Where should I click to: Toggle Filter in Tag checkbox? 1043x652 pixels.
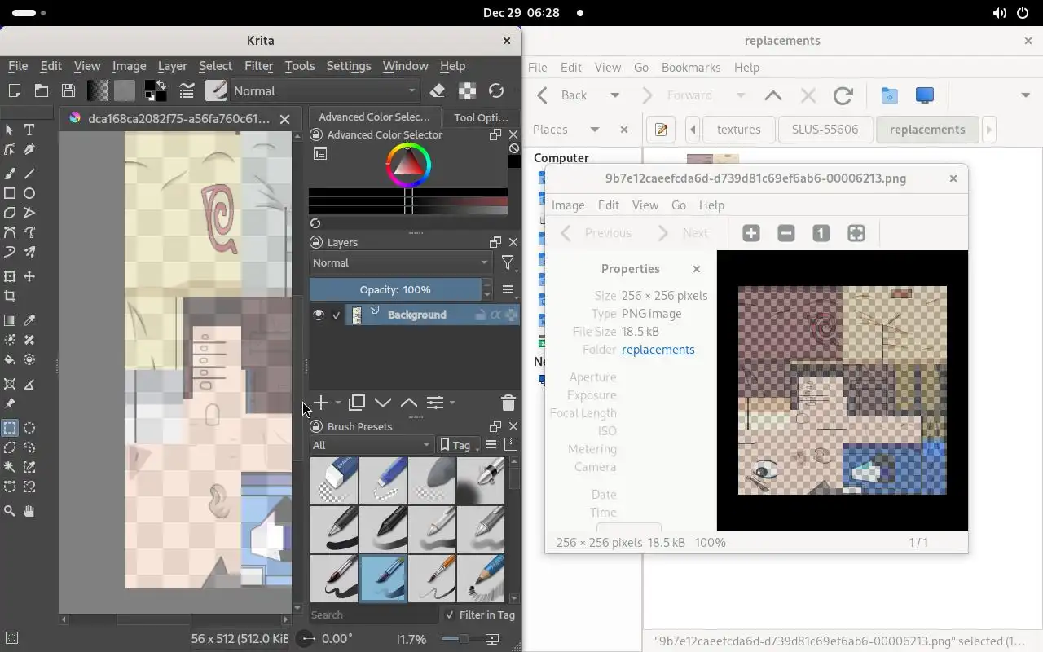[x=450, y=615]
